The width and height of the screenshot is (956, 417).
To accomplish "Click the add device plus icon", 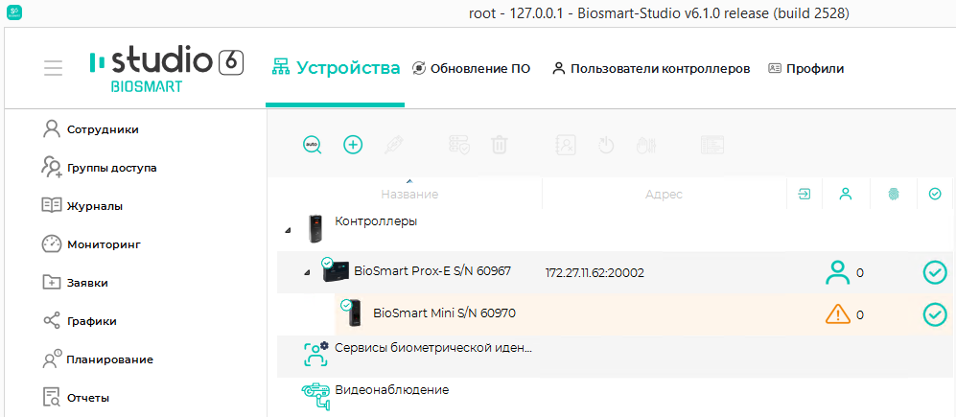I will [x=353, y=145].
